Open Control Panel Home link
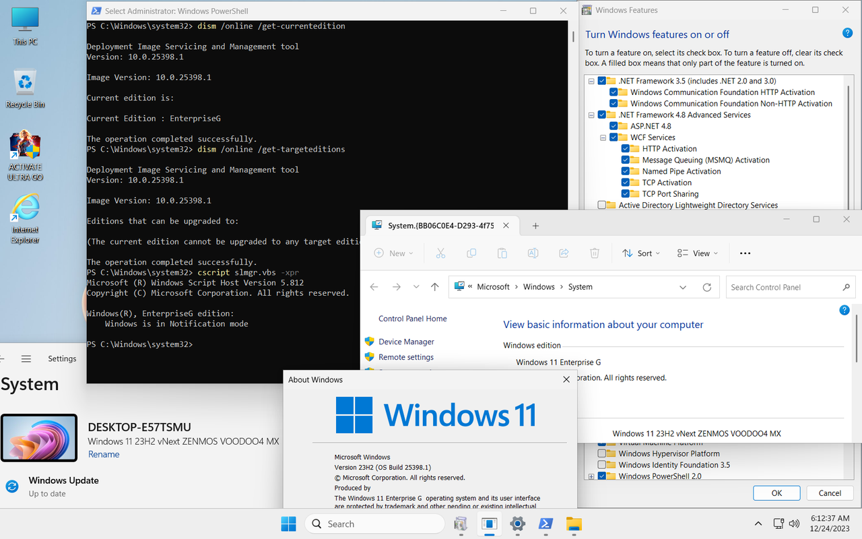862x539 pixels. tap(412, 319)
